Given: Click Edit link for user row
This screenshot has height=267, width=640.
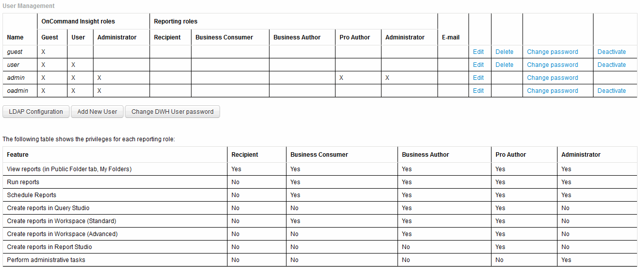Looking at the screenshot, I should tap(478, 65).
